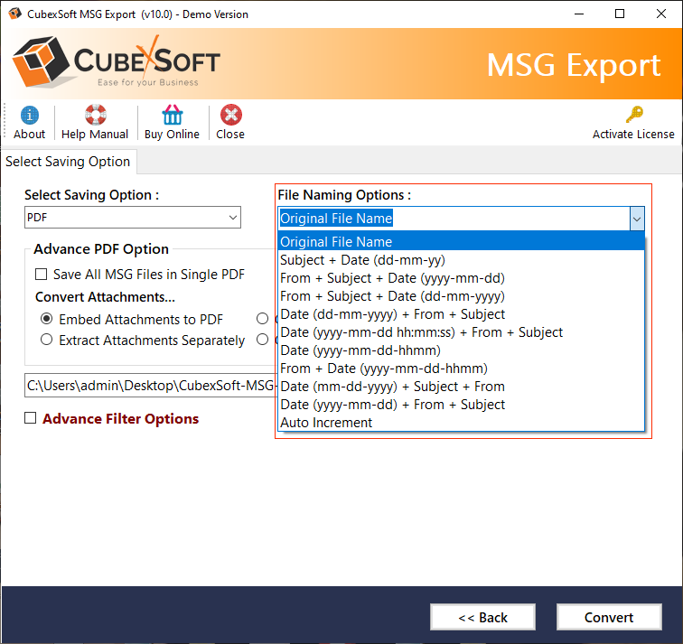
Task: Select Extract Attachments Separately radio button
Action: pyautogui.click(x=47, y=340)
